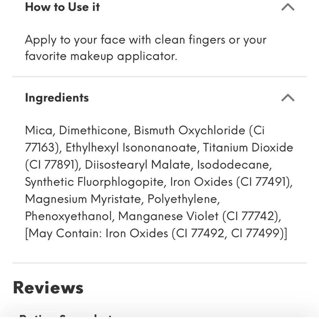Click 'Diisostearyl Malate' in the list
319x319 pixels.
tap(137, 165)
